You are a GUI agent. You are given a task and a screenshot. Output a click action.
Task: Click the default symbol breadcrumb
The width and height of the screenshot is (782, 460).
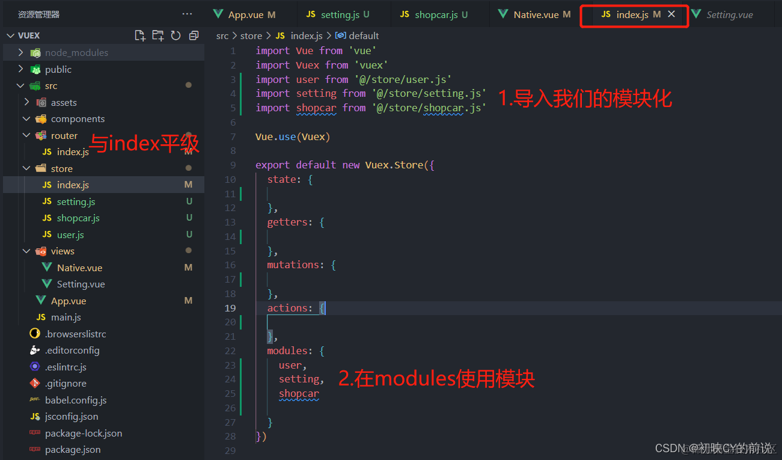(364, 36)
